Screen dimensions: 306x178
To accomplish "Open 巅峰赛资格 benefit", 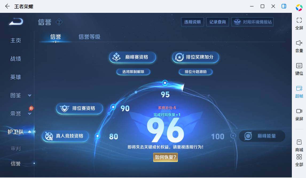I will pos(132,57).
